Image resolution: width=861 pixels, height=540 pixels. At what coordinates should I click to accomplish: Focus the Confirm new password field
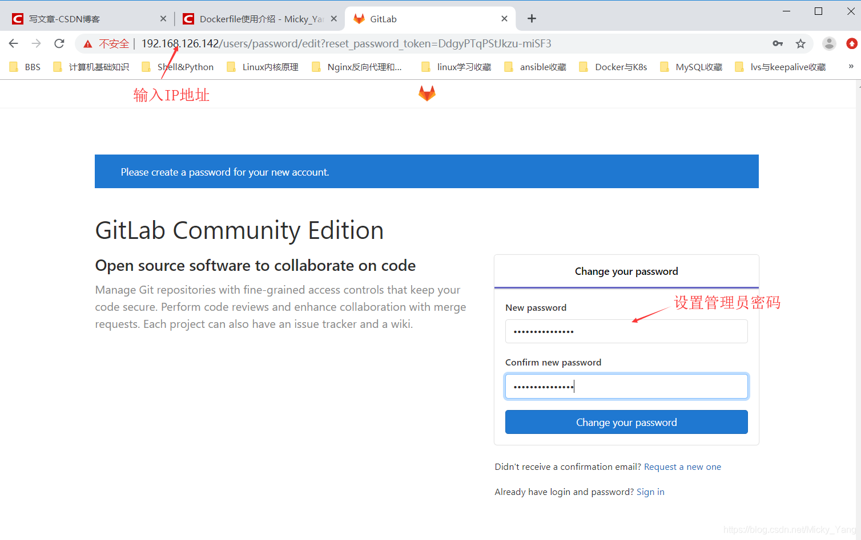pos(626,387)
